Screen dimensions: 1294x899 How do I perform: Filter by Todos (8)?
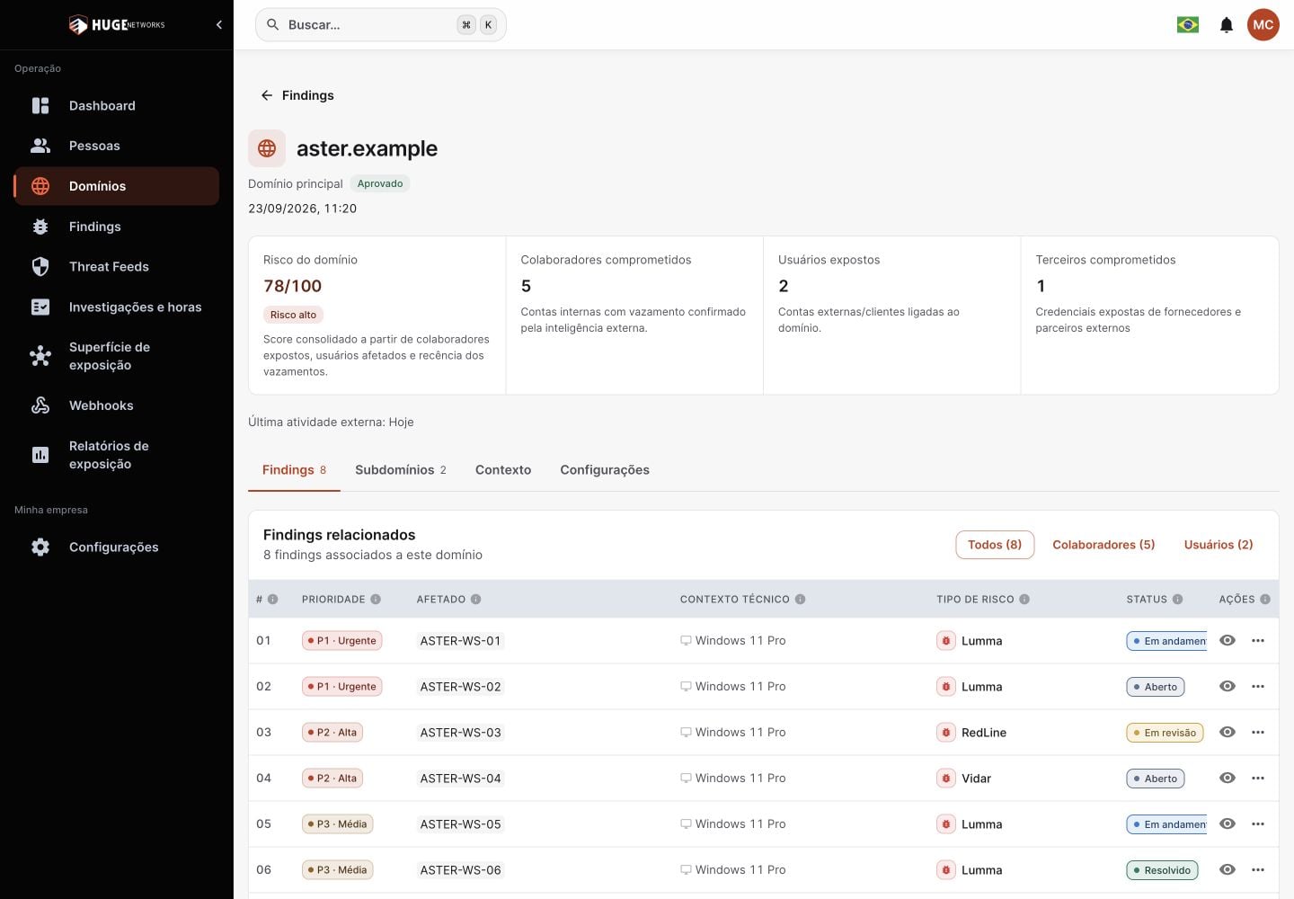[995, 545]
